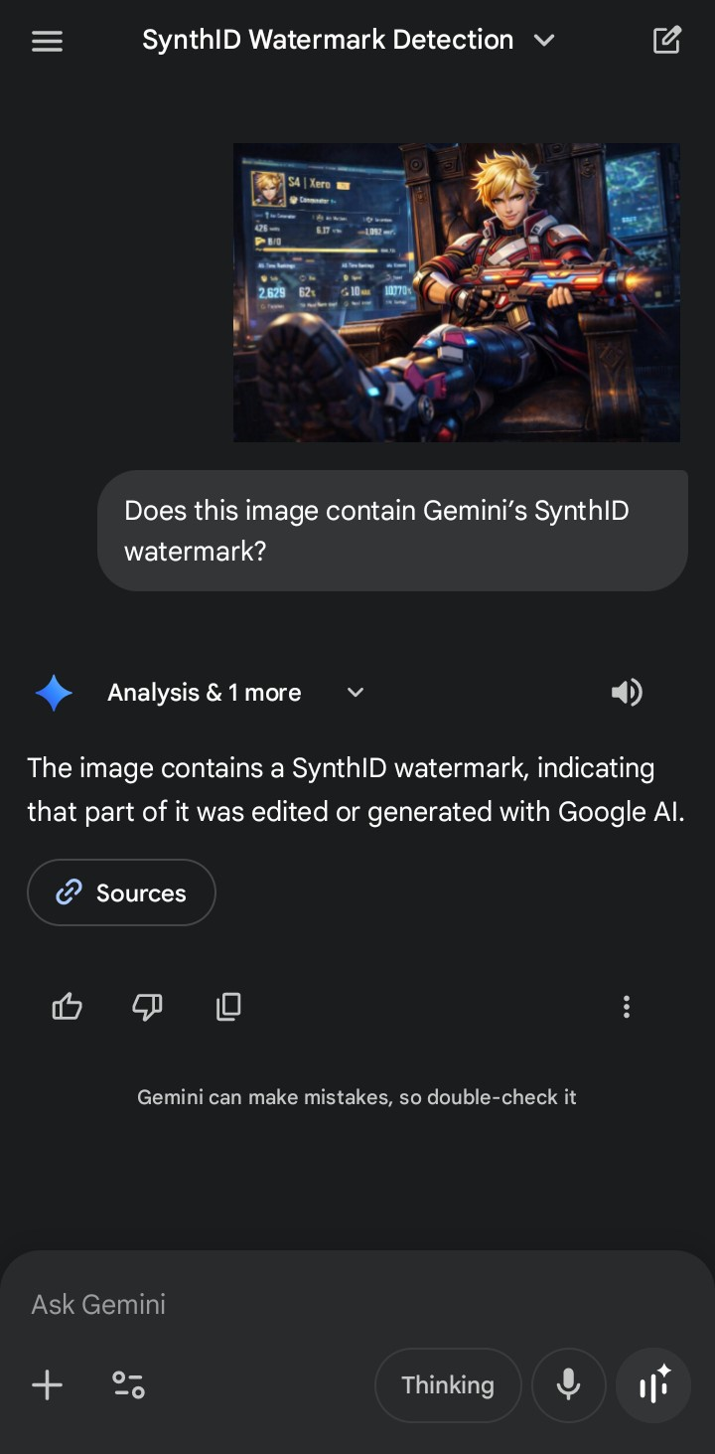Open the hamburger navigation menu
715x1454 pixels.
[x=47, y=41]
